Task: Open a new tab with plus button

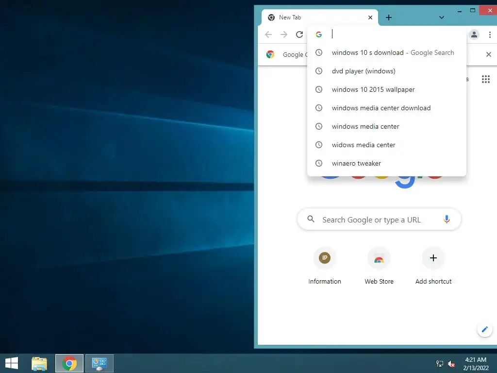Action: (389, 17)
